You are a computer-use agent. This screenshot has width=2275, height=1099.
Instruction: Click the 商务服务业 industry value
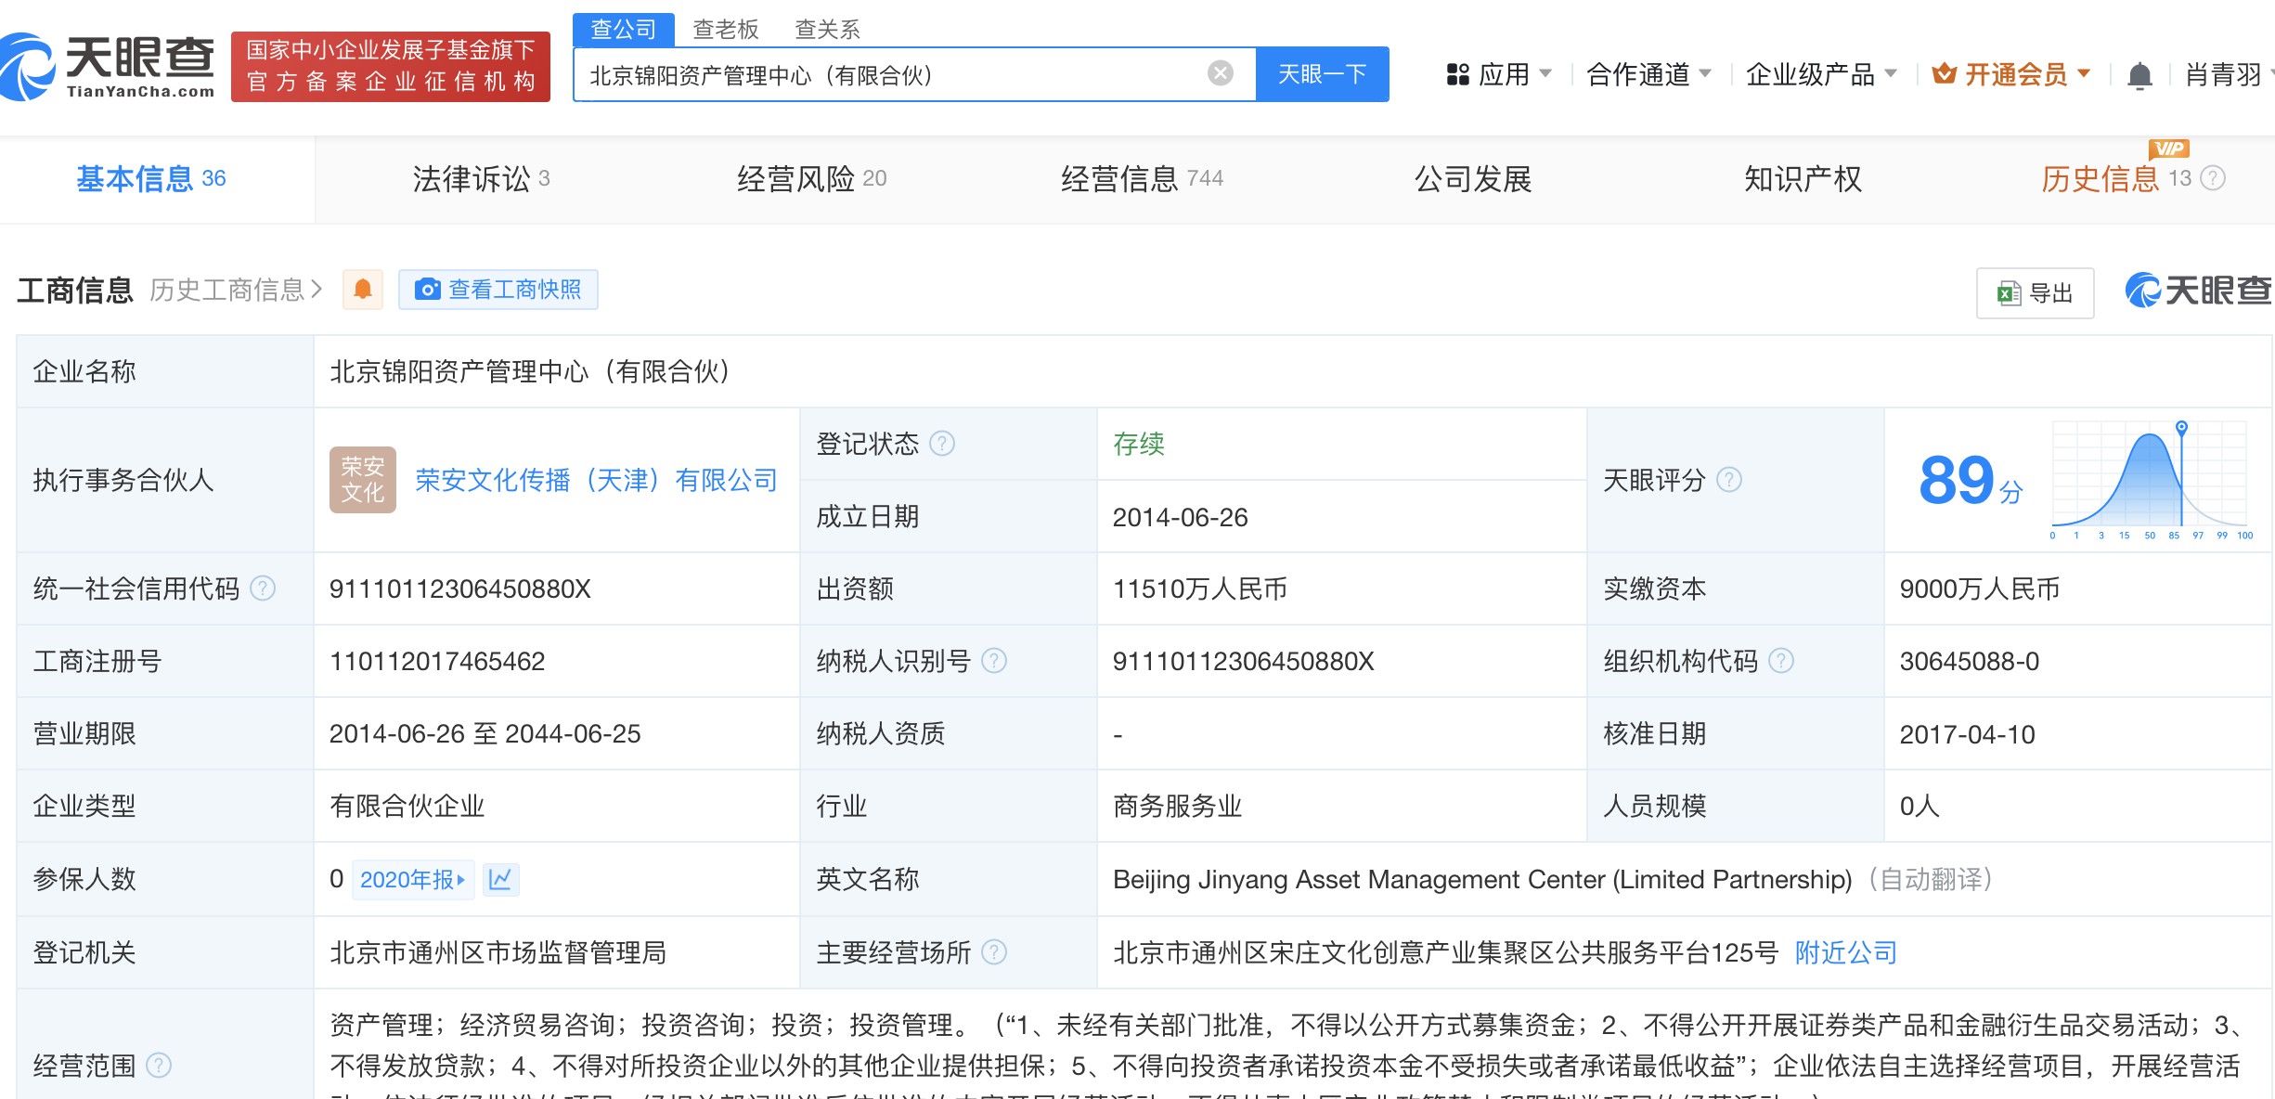click(x=1178, y=806)
